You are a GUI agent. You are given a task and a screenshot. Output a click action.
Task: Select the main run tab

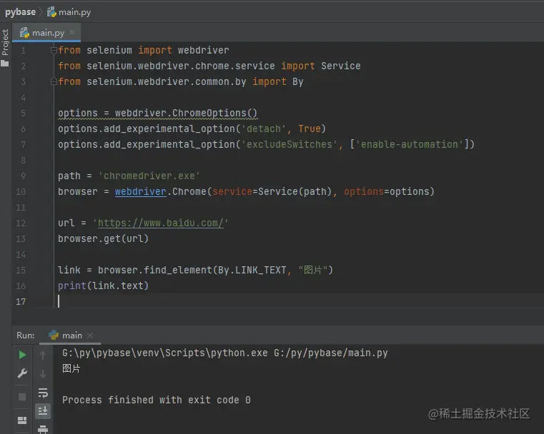point(71,335)
